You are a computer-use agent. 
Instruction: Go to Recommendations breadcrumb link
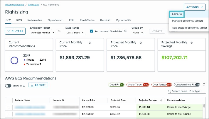tap(14, 5)
